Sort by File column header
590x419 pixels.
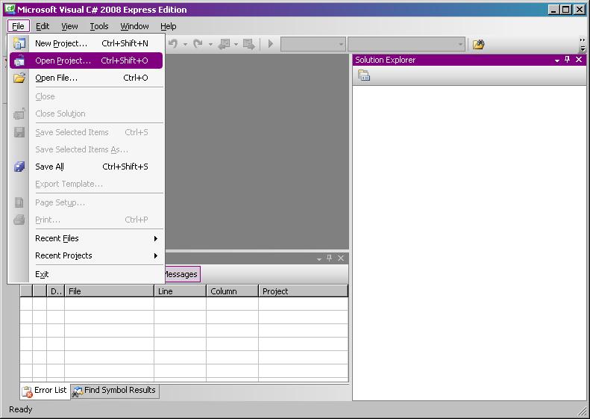[x=109, y=291]
